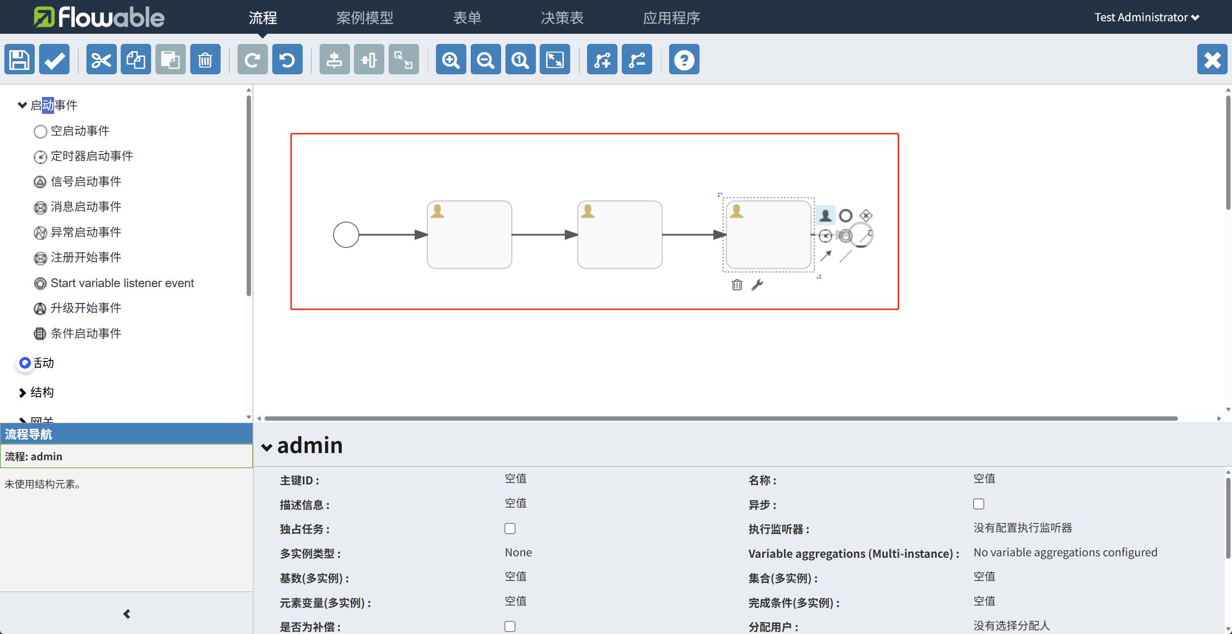Select 流程: admin in the navigation panel
Image resolution: width=1232 pixels, height=634 pixels.
click(x=34, y=456)
